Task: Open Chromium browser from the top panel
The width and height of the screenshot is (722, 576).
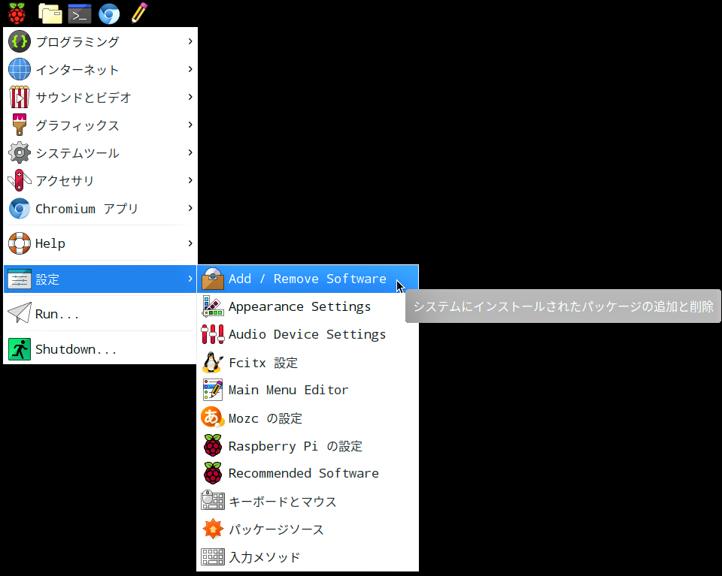Action: coord(109,14)
